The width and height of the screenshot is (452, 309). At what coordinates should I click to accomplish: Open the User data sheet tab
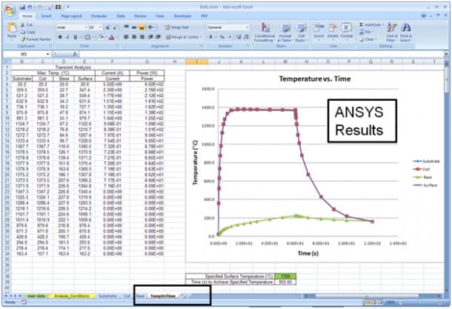[36, 296]
